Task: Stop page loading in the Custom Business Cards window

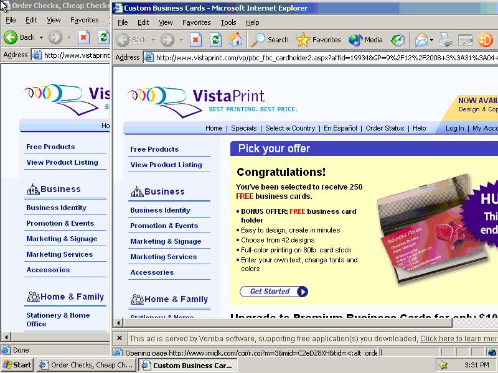Action: pos(195,40)
